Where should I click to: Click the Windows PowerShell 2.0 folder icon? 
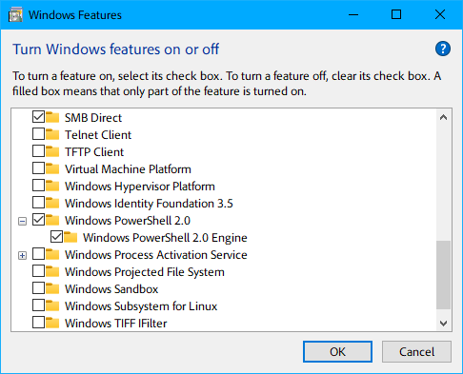[52, 220]
